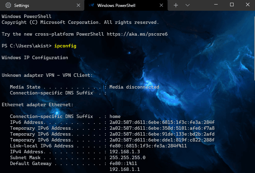Click the gateway address 192.168.1.1

pyautogui.click(x=125, y=169)
